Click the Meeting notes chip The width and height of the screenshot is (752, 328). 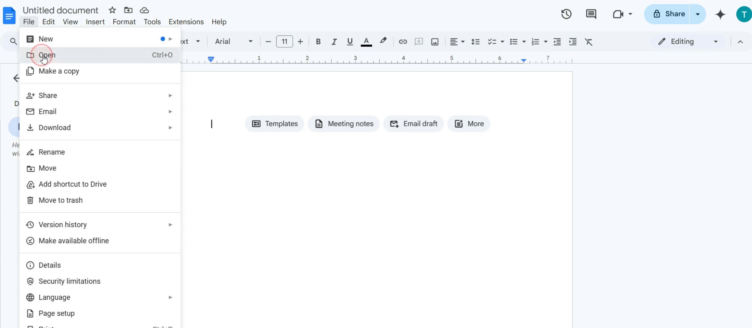[x=344, y=124]
